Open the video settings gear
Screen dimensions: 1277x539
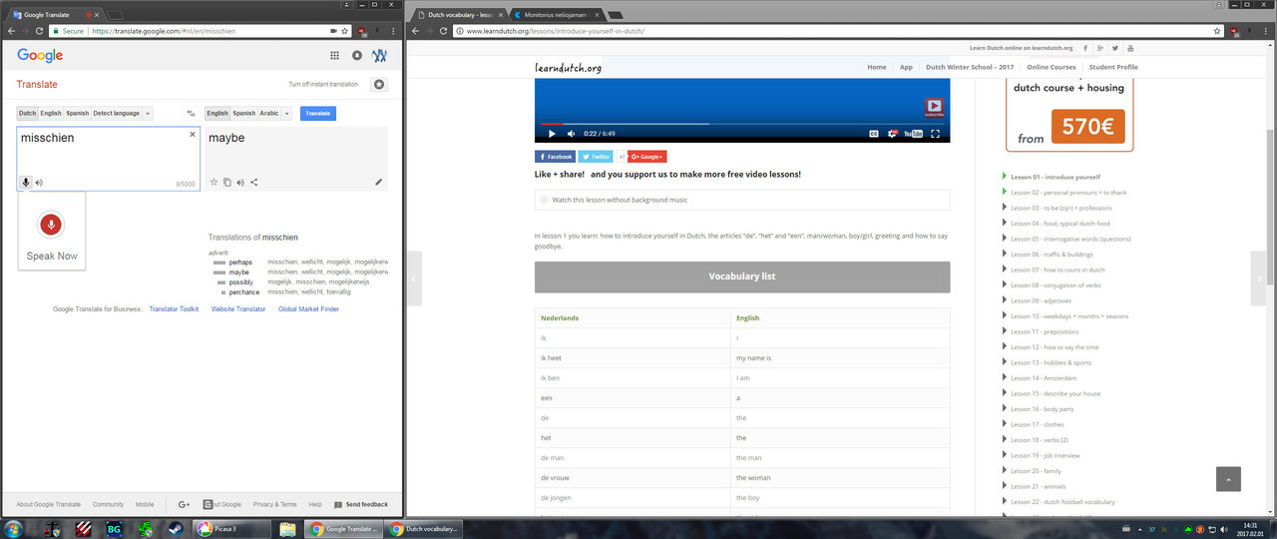[x=893, y=134]
